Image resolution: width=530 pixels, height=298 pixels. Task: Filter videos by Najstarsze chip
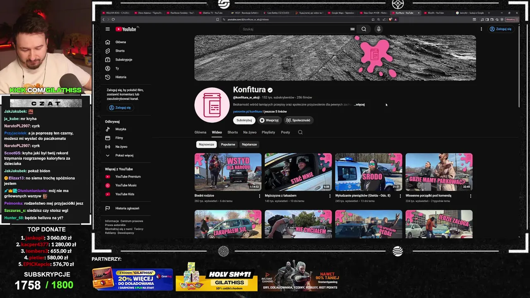click(x=249, y=144)
